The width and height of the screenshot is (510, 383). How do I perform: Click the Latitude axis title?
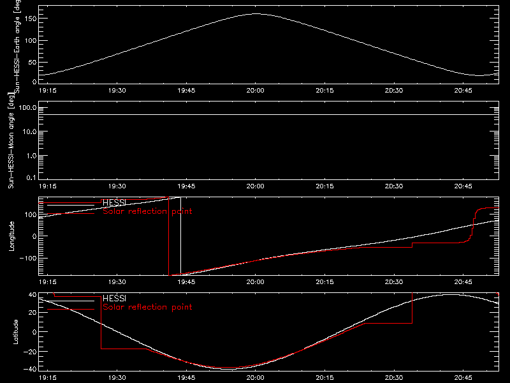[x=15, y=332]
